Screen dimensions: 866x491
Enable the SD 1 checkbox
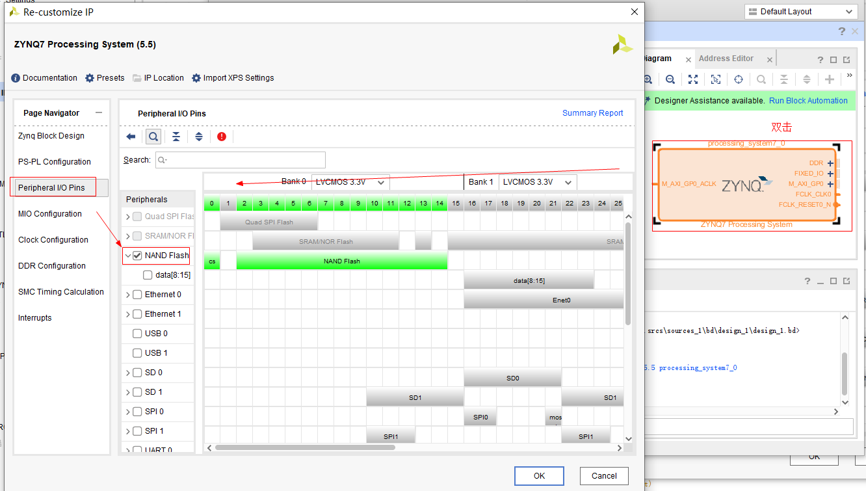click(137, 392)
